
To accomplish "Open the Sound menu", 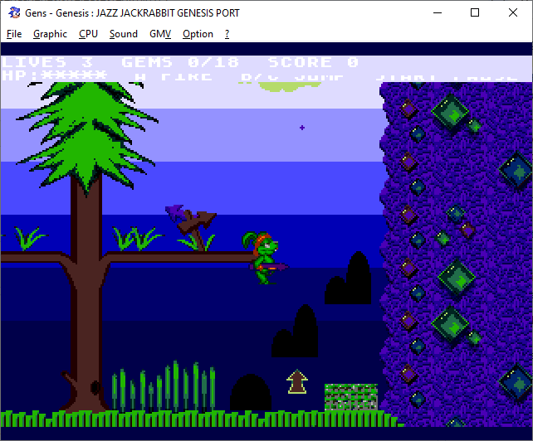I will (124, 34).
